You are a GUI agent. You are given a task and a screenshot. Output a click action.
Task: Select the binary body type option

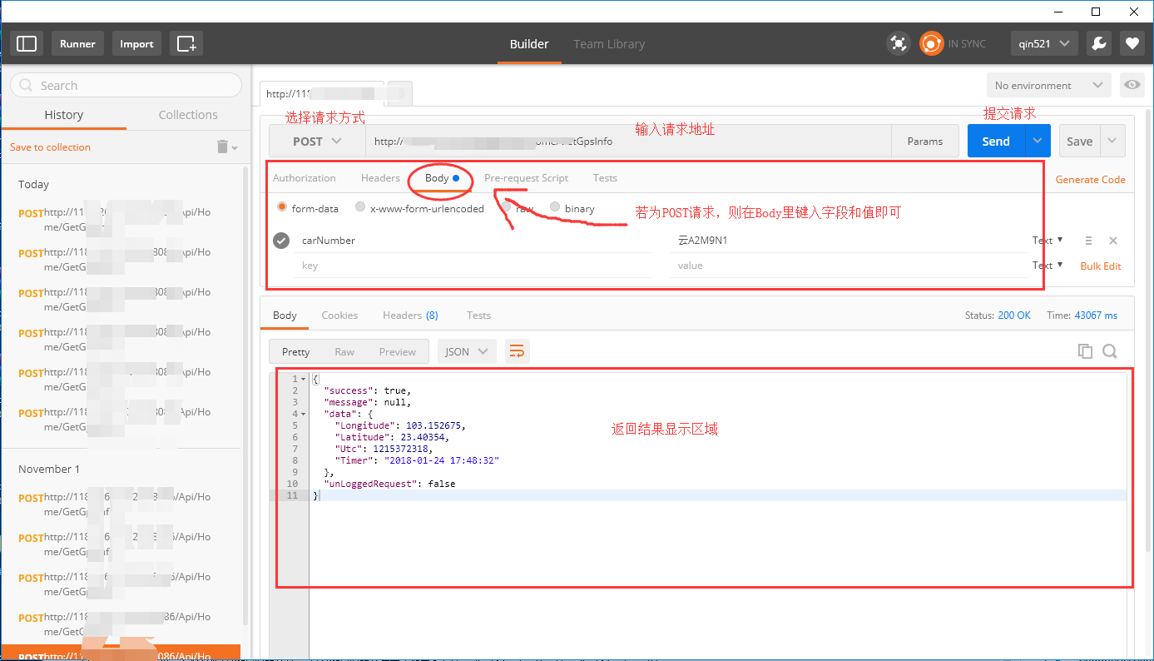pos(555,208)
